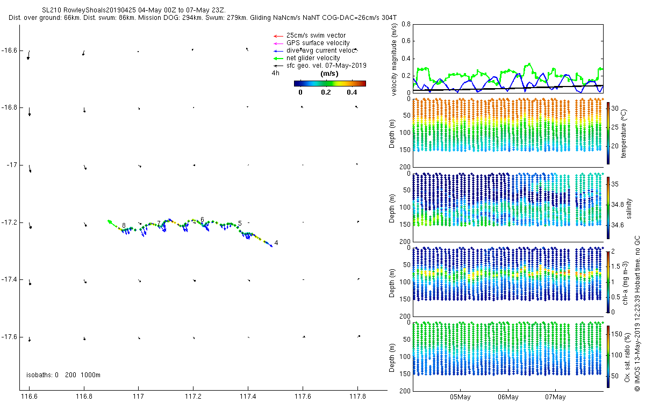Click legend text 'GPS surface velocity'

[318, 43]
